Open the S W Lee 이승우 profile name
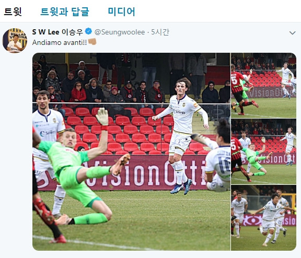Viewport: 301px width, 258px height. [57, 32]
